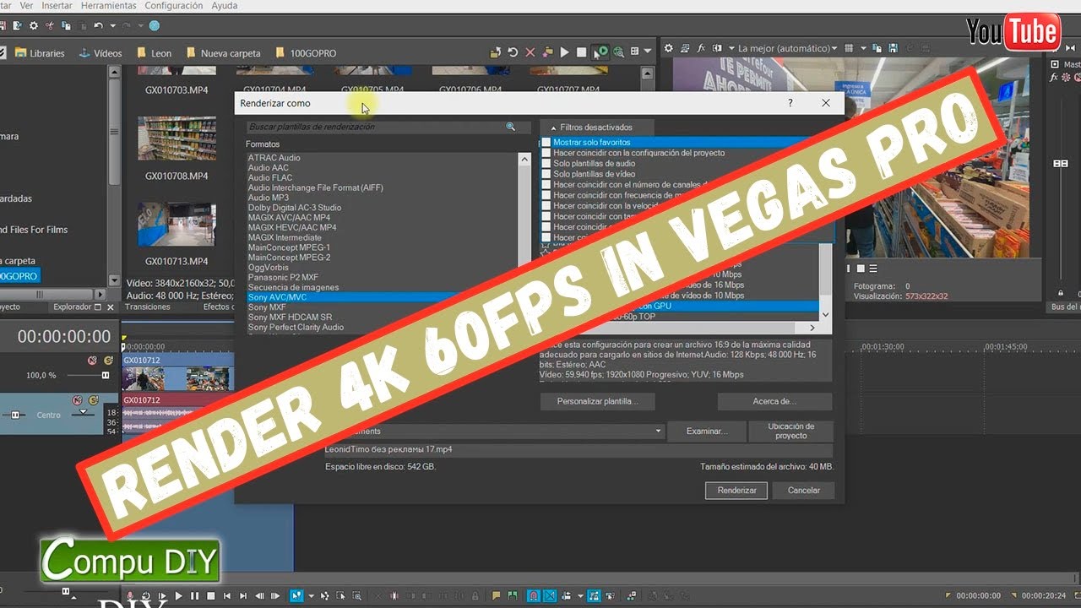
Task: Start preview of selected media in explorer
Action: (x=565, y=52)
